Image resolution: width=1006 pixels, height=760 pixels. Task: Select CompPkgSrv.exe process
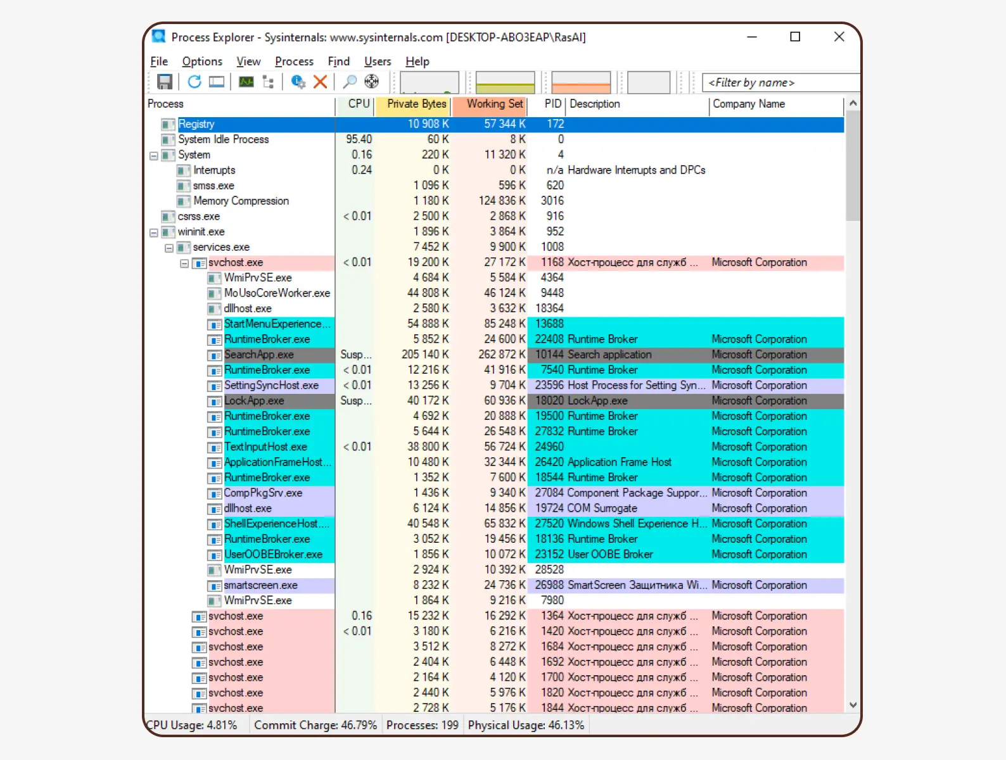495,493
